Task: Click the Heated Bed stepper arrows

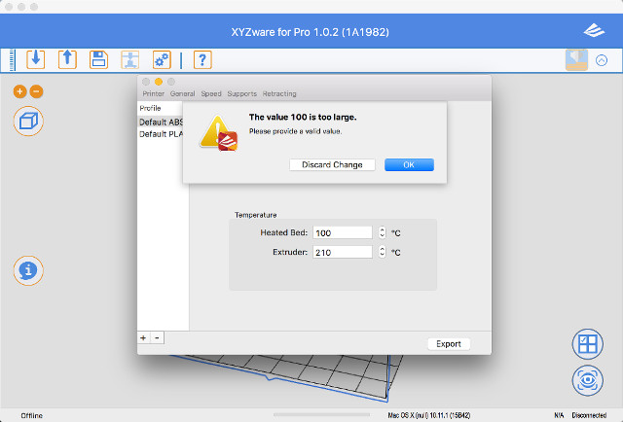Action: point(383,232)
